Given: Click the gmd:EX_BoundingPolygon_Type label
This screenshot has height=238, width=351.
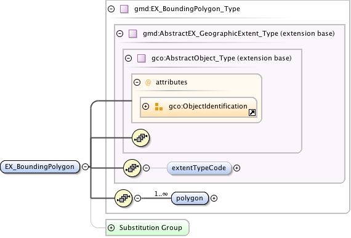Looking at the screenshot, I should [x=187, y=9].
